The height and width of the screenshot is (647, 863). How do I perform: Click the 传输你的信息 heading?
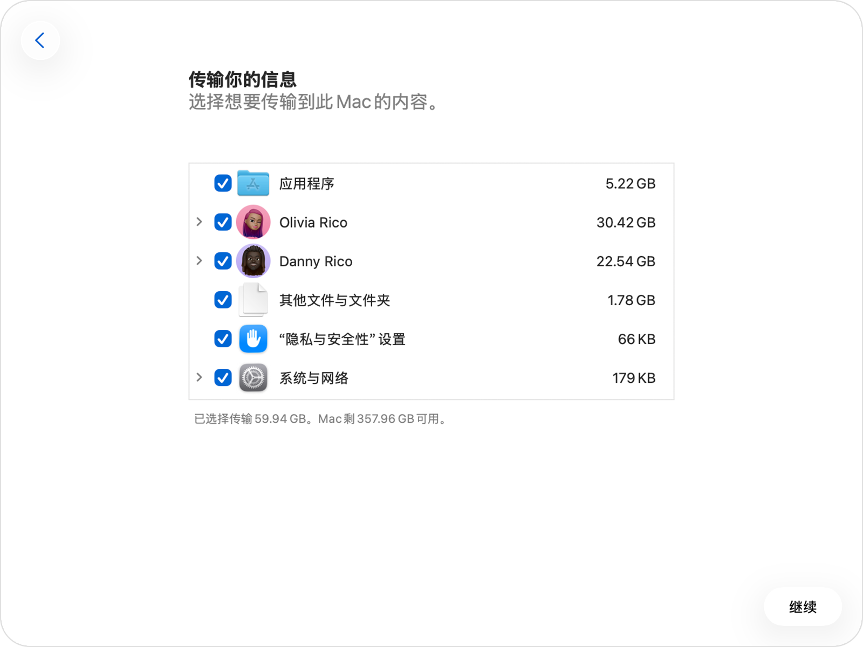point(243,80)
